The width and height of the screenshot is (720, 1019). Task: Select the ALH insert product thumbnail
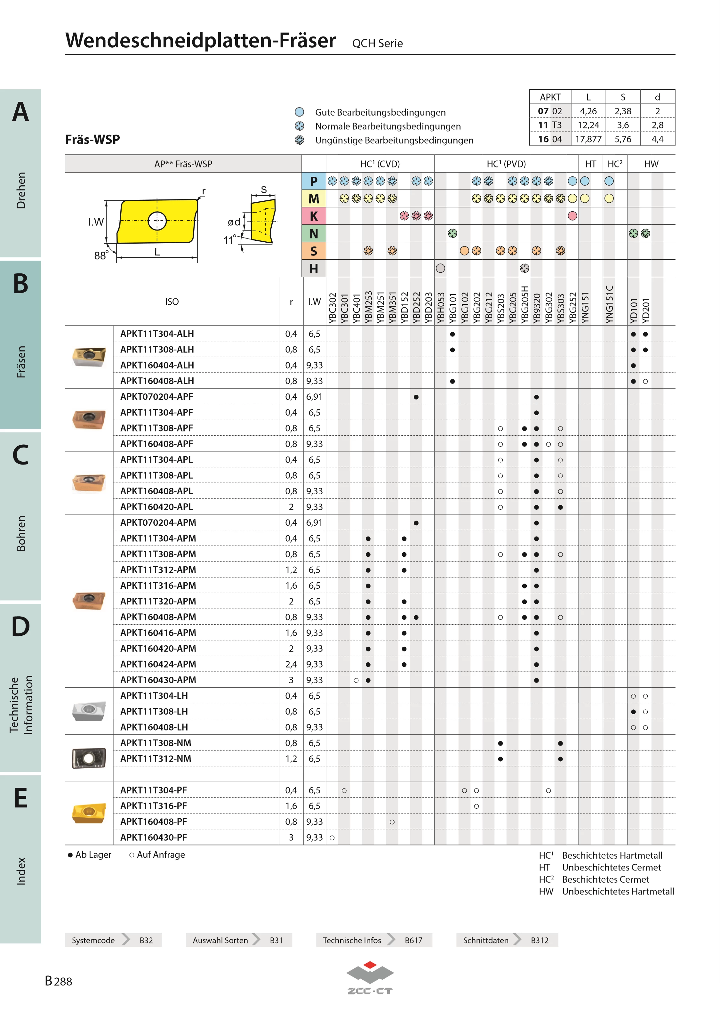89,356
